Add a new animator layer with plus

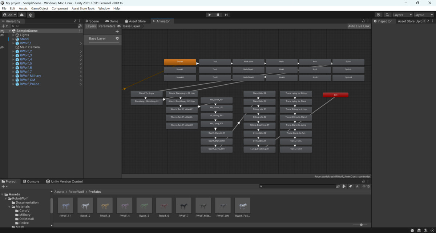point(117,32)
